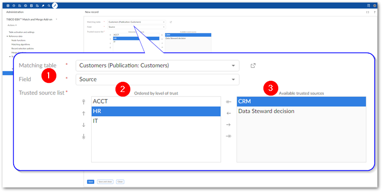The height and width of the screenshot is (192, 382).
Task: Select ACCT in ordered trust list
Action: tap(156, 102)
